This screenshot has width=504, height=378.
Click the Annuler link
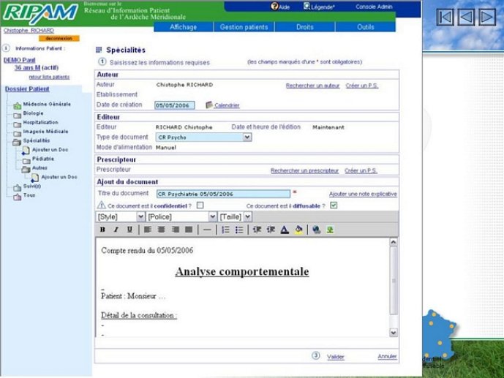coord(387,357)
